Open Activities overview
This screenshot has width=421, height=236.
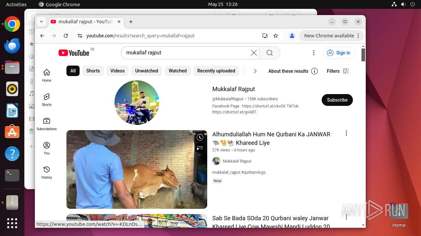point(16,4)
